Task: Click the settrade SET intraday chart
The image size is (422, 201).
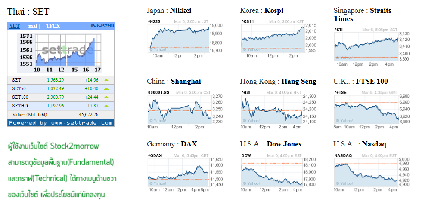Action: click(x=60, y=53)
